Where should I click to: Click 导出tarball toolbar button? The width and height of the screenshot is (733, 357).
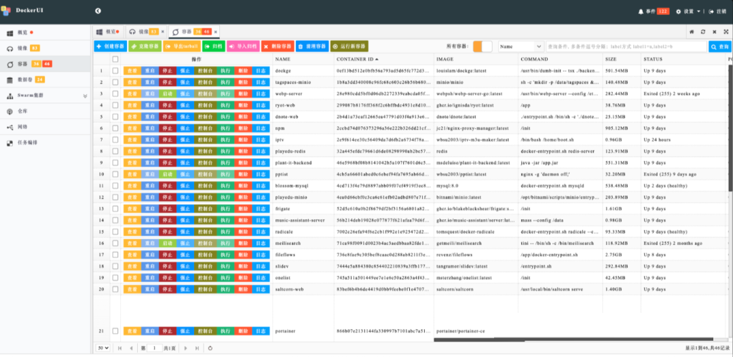182,46
